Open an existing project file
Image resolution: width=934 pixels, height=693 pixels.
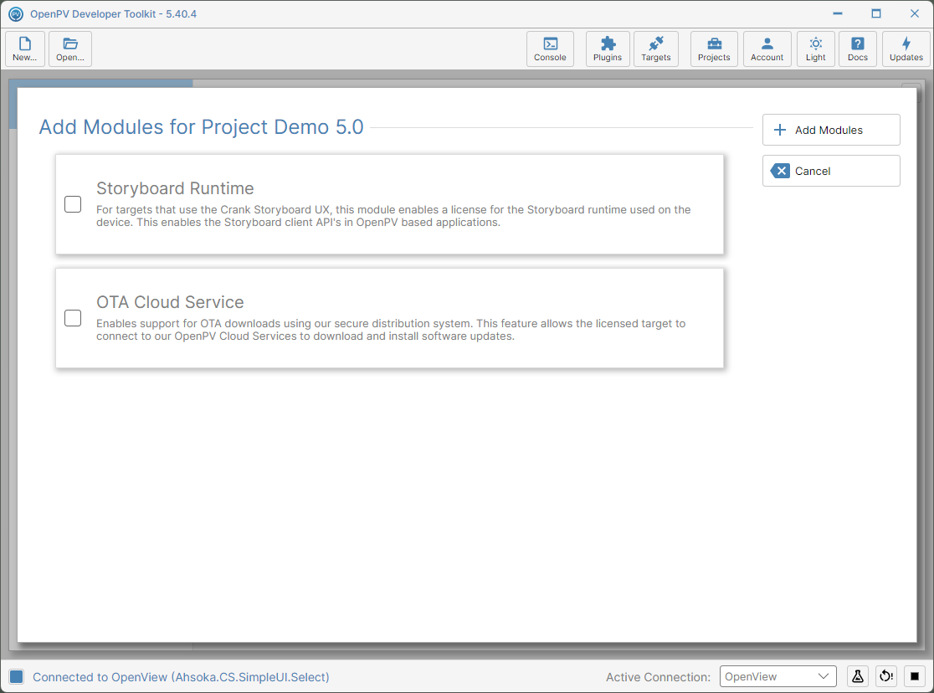click(70, 49)
